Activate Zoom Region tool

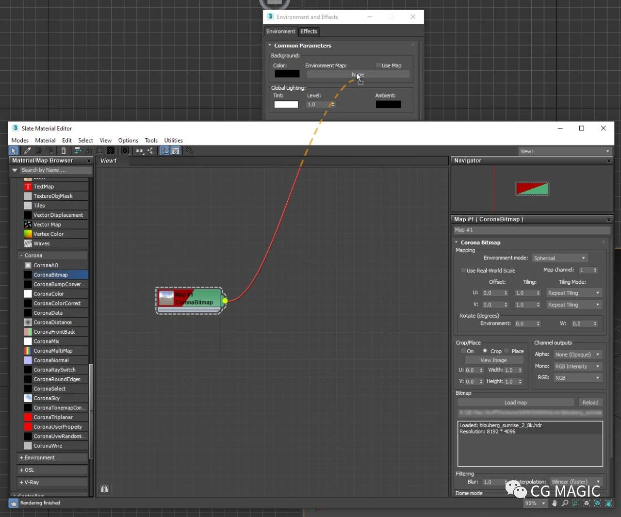pos(575,503)
